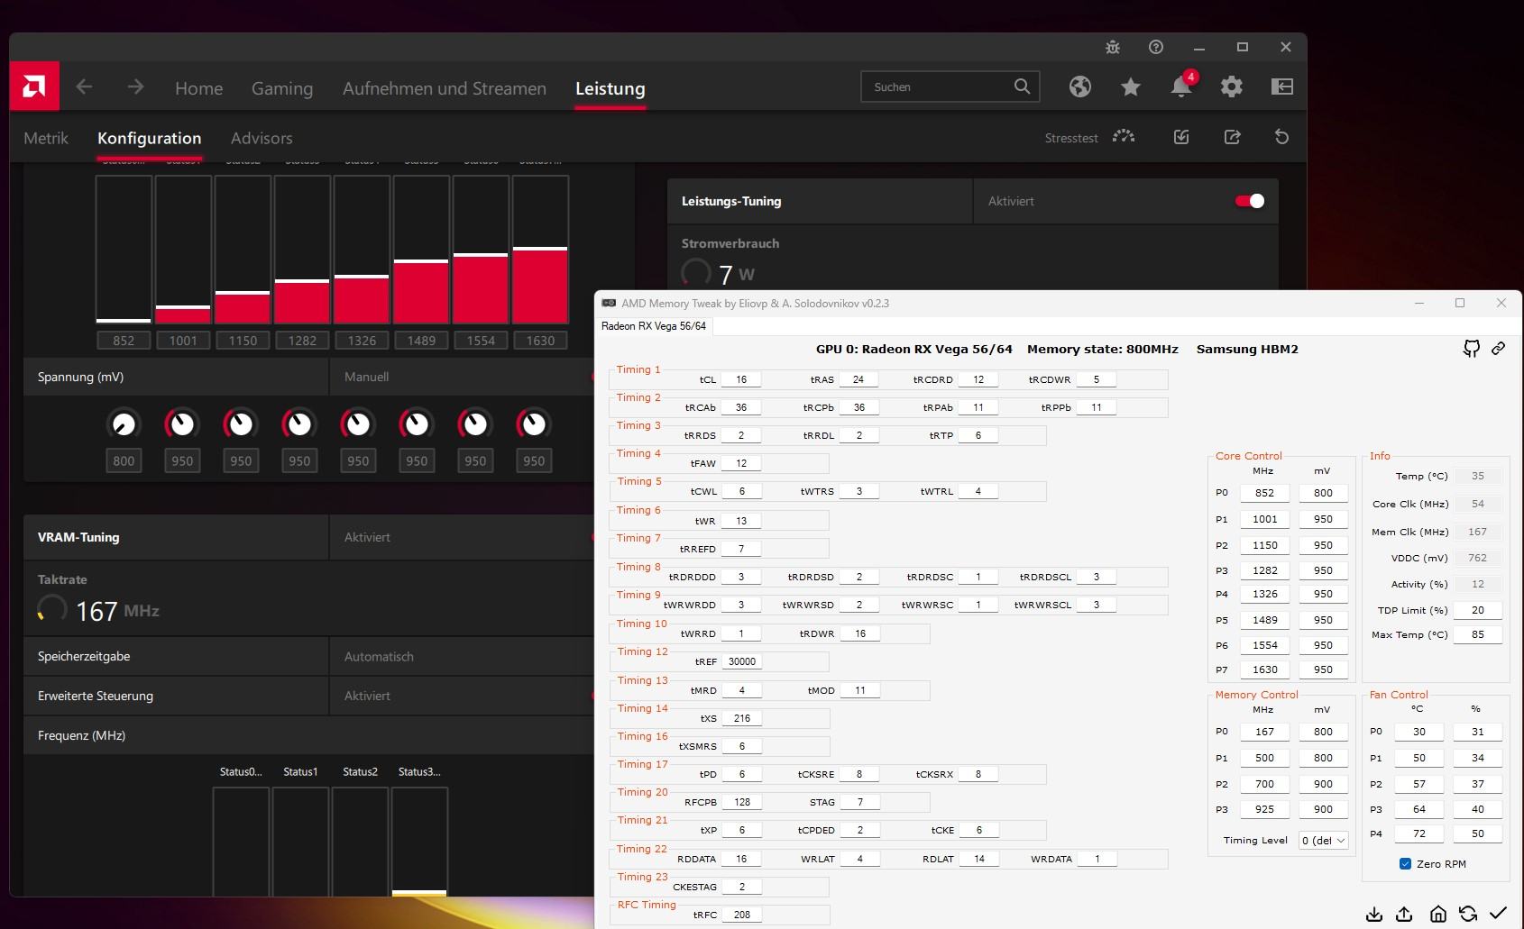Image resolution: width=1524 pixels, height=929 pixels.
Task: Start the Stresstest gauge icon
Action: tap(1124, 137)
